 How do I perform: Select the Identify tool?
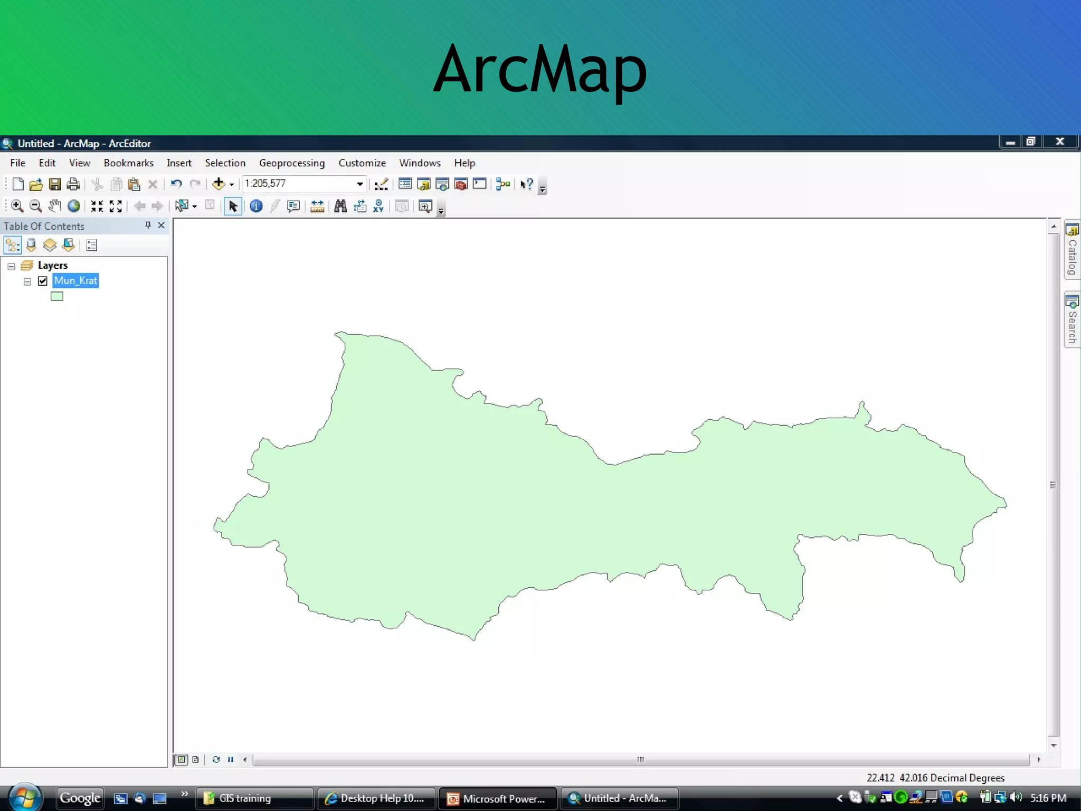click(256, 206)
